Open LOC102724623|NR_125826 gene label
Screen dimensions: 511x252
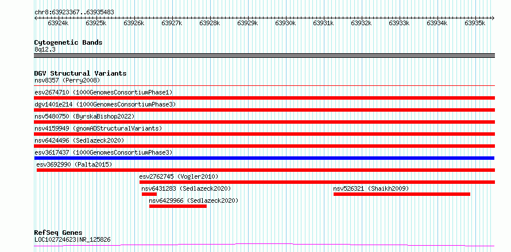[x=72, y=239]
